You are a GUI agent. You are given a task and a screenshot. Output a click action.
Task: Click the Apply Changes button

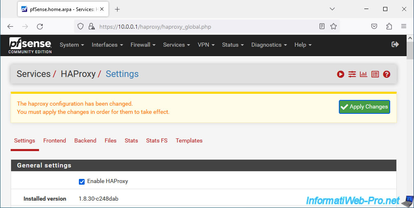(364, 106)
